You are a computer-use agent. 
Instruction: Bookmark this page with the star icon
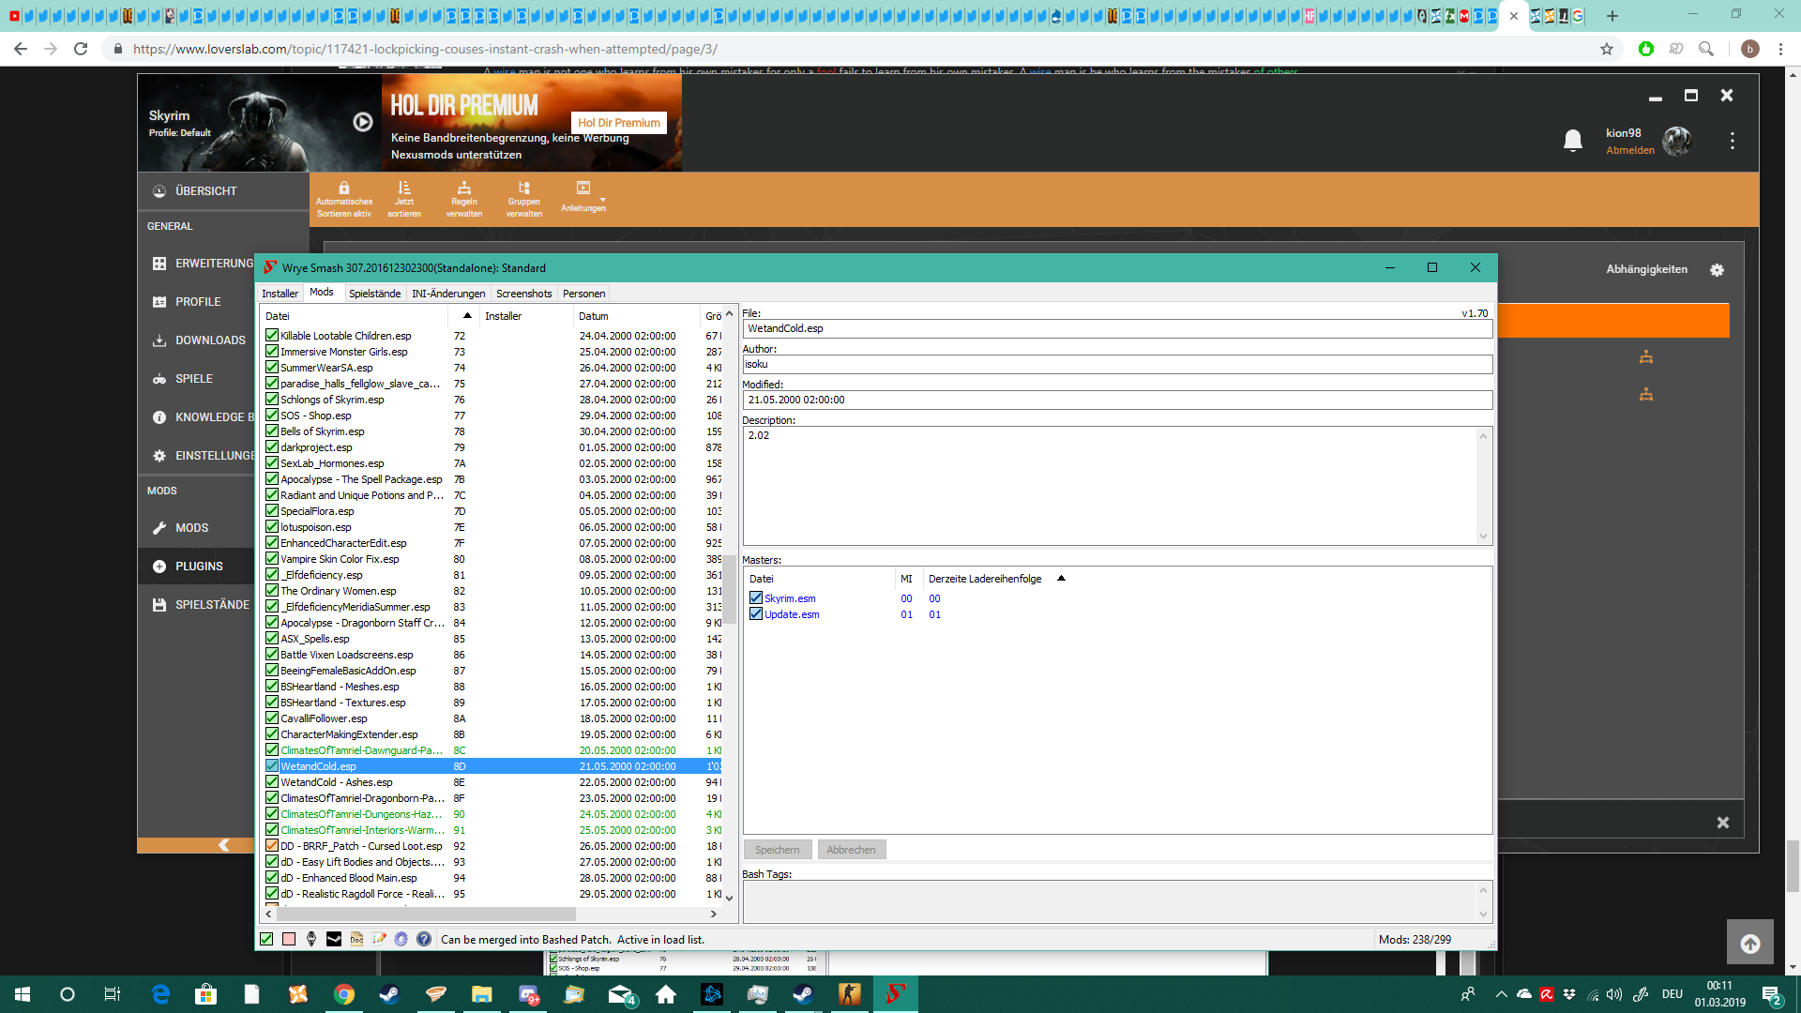click(x=1607, y=49)
